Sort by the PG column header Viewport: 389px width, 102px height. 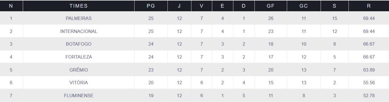point(151,6)
